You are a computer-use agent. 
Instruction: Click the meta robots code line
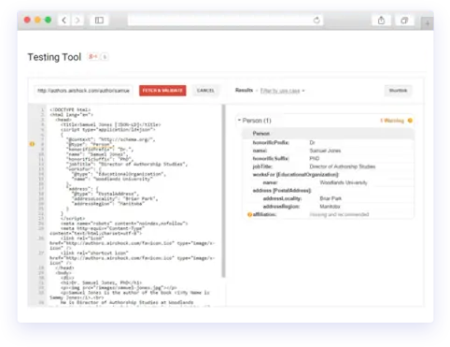[124, 224]
